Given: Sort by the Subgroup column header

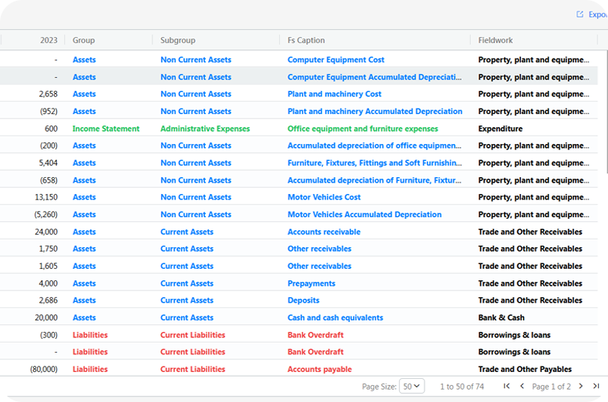Looking at the screenshot, I should (x=178, y=40).
